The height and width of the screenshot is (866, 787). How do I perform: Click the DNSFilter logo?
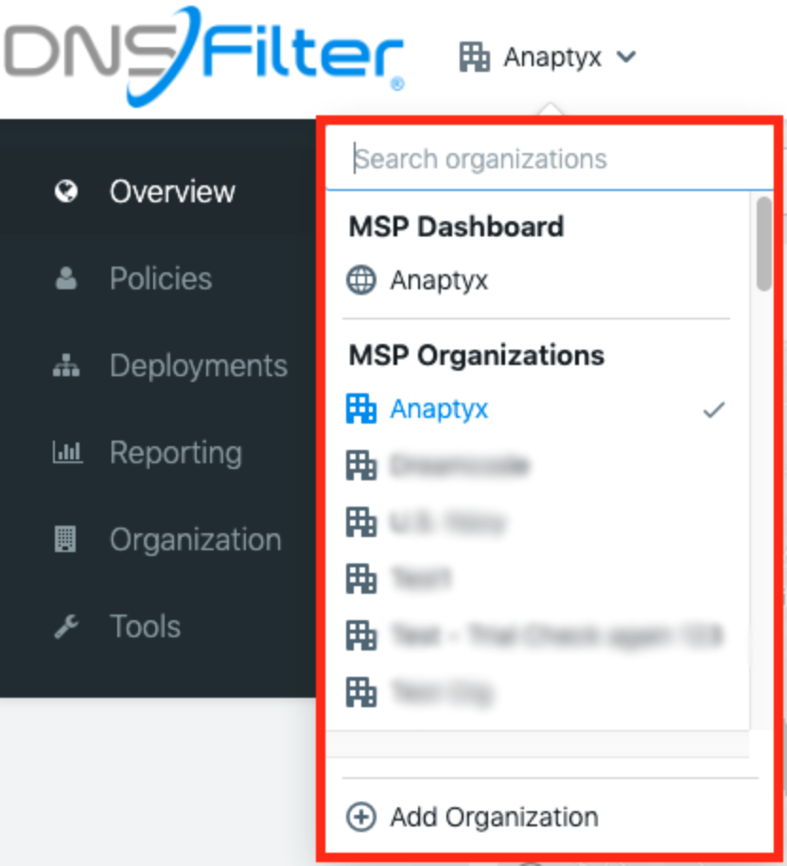point(203,55)
